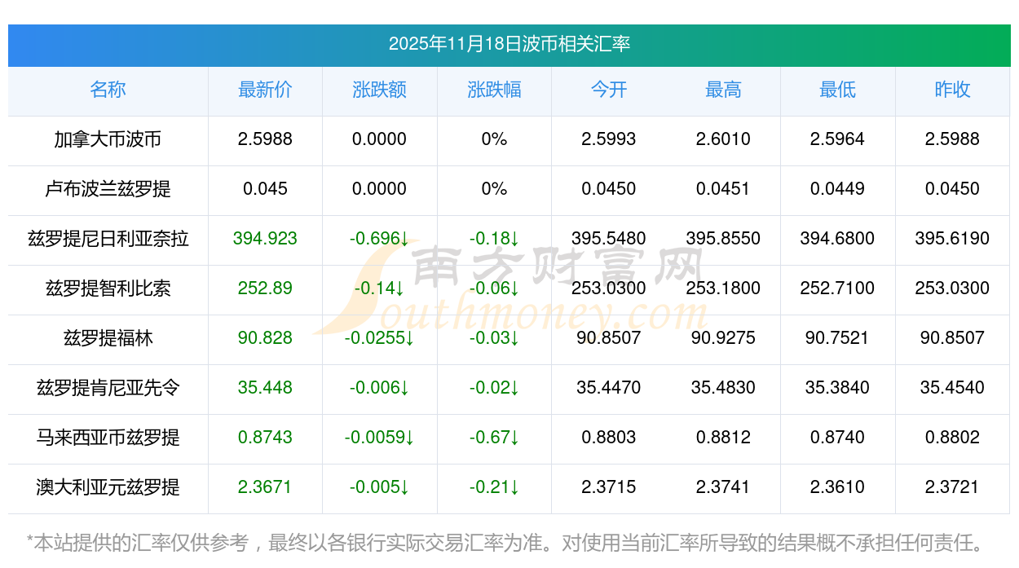Click the 最低 column header
This screenshot has height=568, width=1019.
click(x=837, y=90)
